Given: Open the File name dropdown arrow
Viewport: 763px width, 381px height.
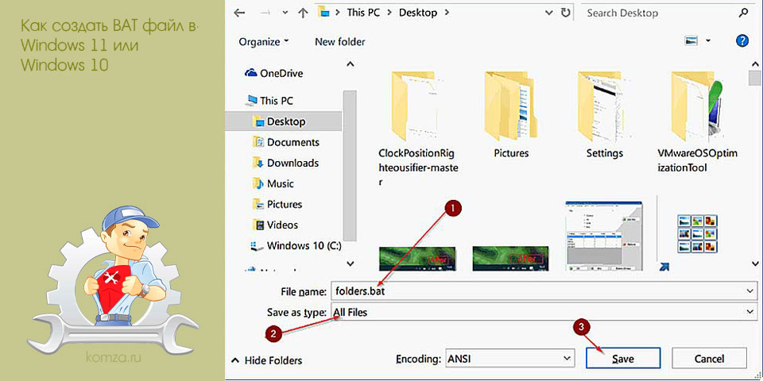Looking at the screenshot, I should pyautogui.click(x=749, y=291).
